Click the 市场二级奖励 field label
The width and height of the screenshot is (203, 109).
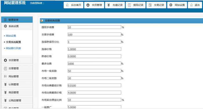click(49, 78)
